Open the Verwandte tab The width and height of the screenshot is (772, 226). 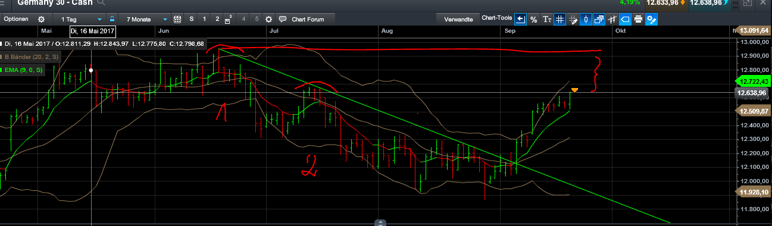pyautogui.click(x=458, y=19)
